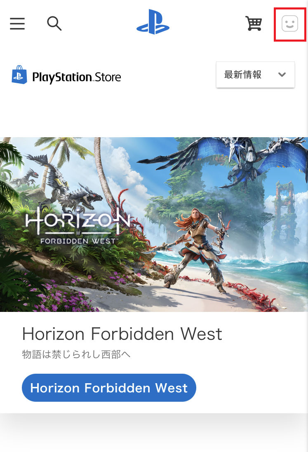Image resolution: width=308 pixels, height=452 pixels.
Task: Open the Horizon Forbidden West banner image
Action: (154, 224)
